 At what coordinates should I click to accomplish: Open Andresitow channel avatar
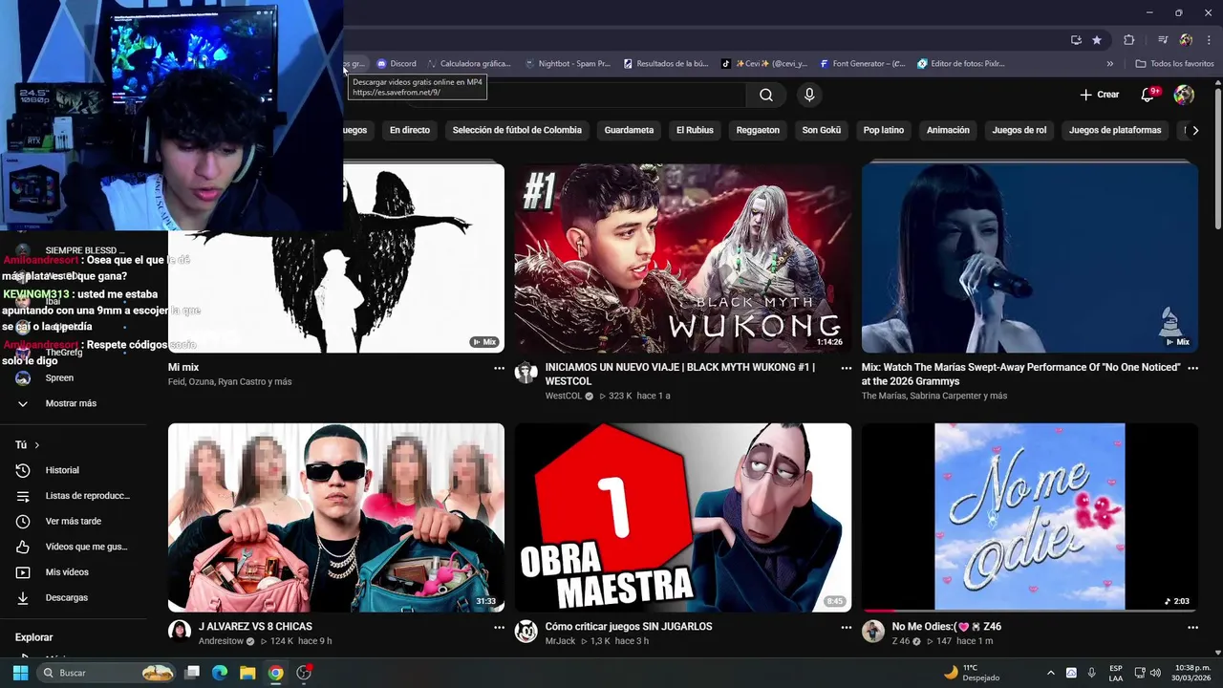point(180,631)
